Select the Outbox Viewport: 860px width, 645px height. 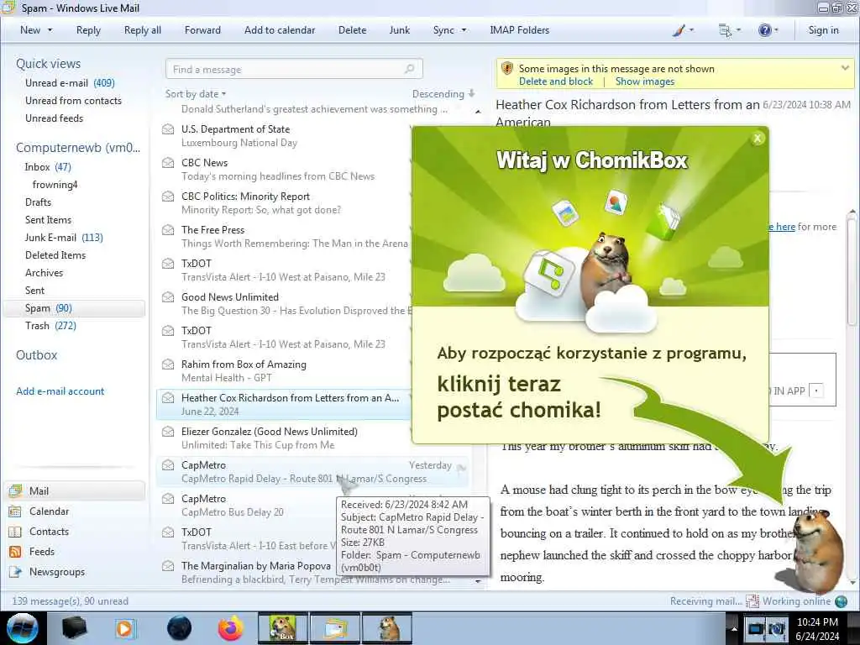tap(36, 355)
